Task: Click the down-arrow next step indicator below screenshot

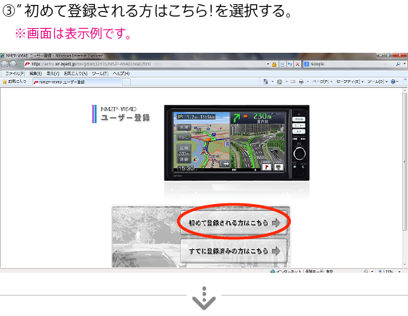Action: (204, 298)
